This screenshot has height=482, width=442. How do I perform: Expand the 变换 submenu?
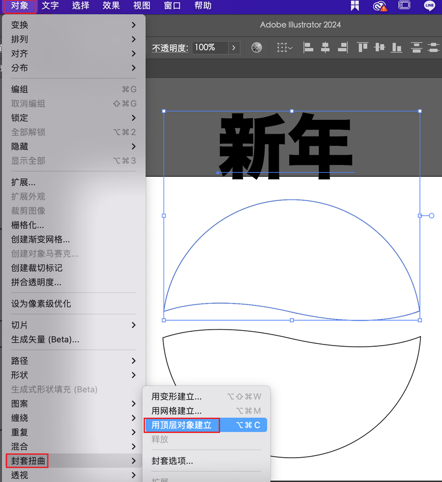(74, 25)
